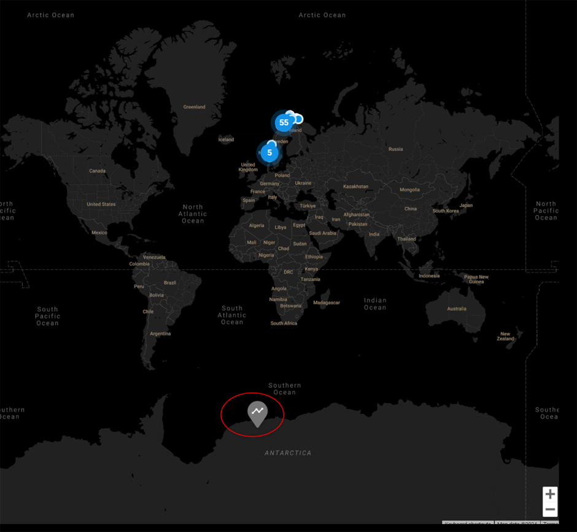Image resolution: width=577 pixels, height=532 pixels.
Task: Click the Indian Ocean label
Action: click(375, 304)
